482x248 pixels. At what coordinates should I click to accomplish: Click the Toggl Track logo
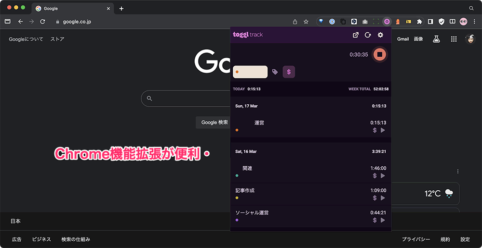(x=248, y=34)
